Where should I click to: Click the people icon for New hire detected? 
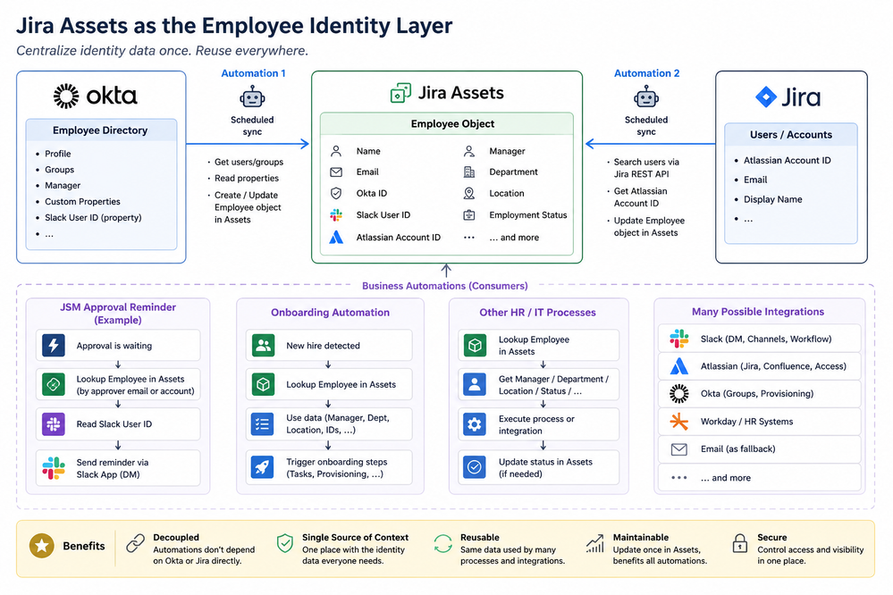click(x=263, y=345)
